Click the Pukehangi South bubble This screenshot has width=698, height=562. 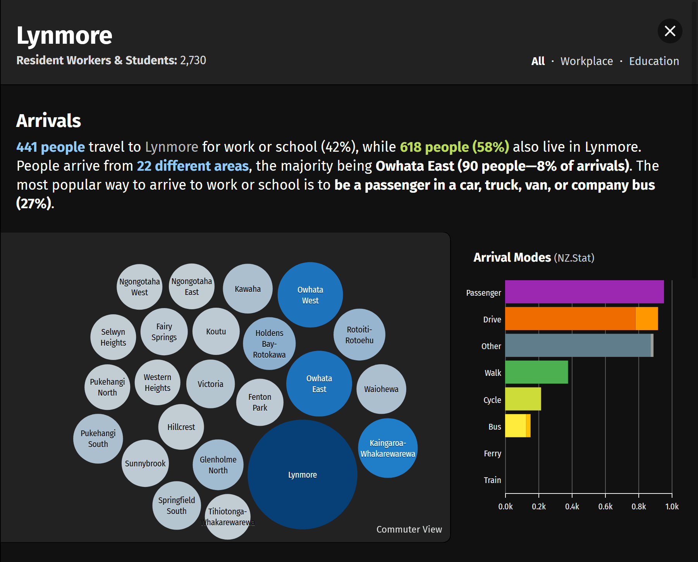pos(98,439)
